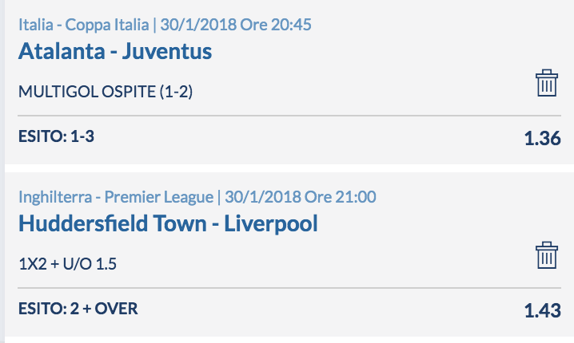Click the 30/1/2018 Ore 20:45 date text
The width and height of the screenshot is (574, 343).
236,25
